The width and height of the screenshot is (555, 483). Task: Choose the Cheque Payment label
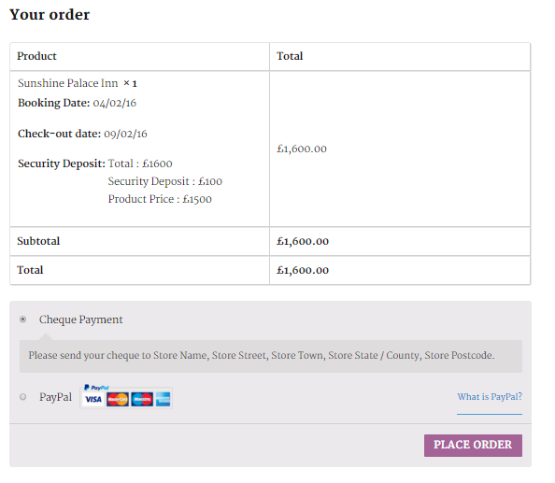coord(80,320)
